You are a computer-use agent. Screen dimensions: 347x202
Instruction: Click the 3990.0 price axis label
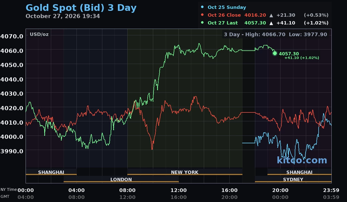(12, 151)
